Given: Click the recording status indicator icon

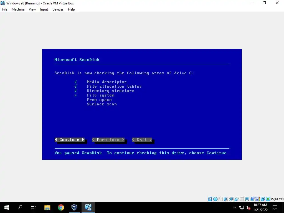Looking at the screenshot, I should pyautogui.click(x=252, y=199).
